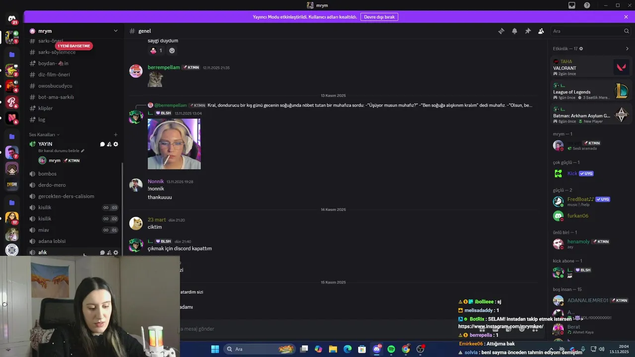Open notification settings bell icon

click(514, 31)
